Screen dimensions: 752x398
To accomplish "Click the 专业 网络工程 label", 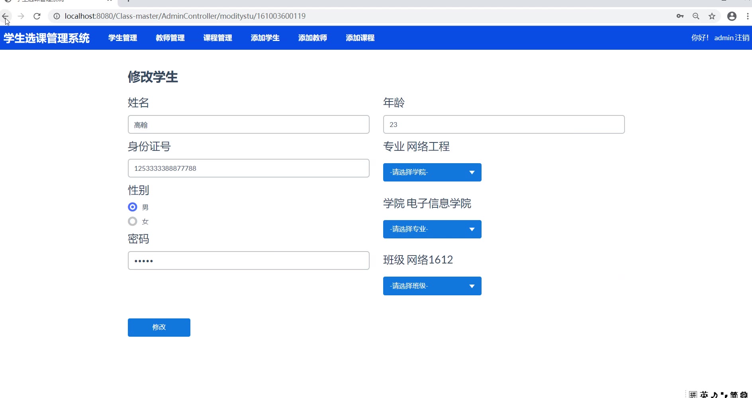I will (416, 146).
